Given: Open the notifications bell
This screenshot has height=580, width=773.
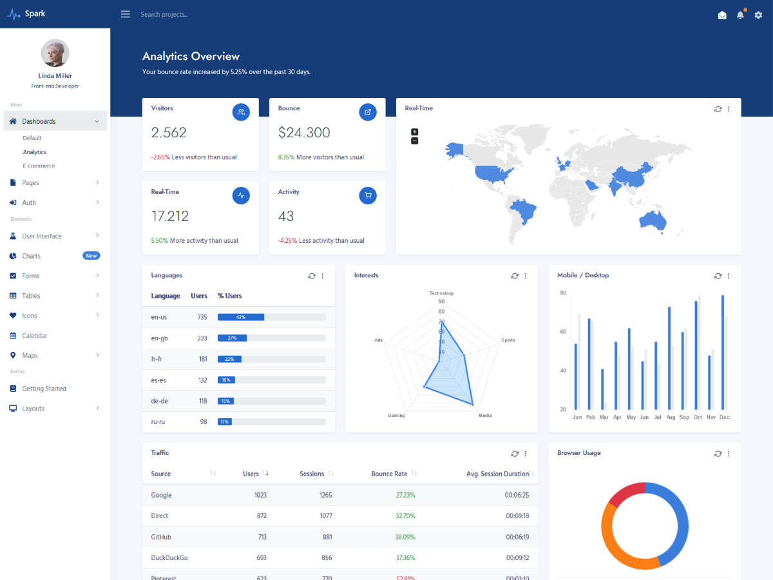Looking at the screenshot, I should 740,14.
